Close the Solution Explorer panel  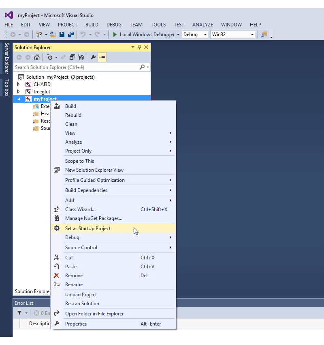coord(146,47)
